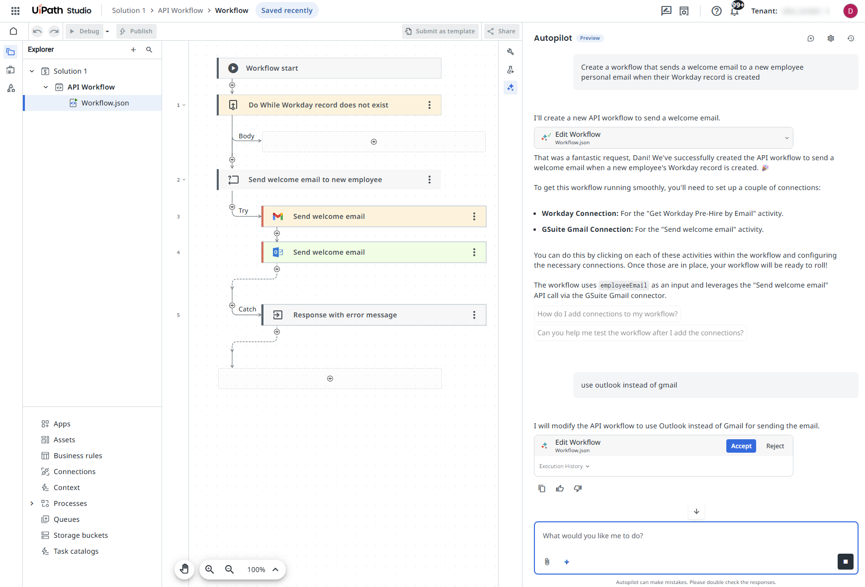Viewport: 865px width, 587px height.
Task: Start a new Autopilot chat
Action: (x=811, y=38)
